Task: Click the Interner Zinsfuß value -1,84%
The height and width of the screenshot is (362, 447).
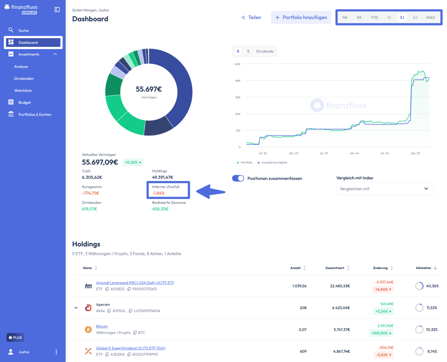Action: (158, 193)
